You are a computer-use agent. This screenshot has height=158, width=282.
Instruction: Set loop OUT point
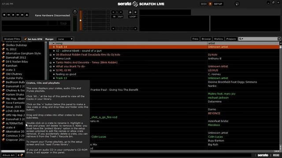(120, 17)
